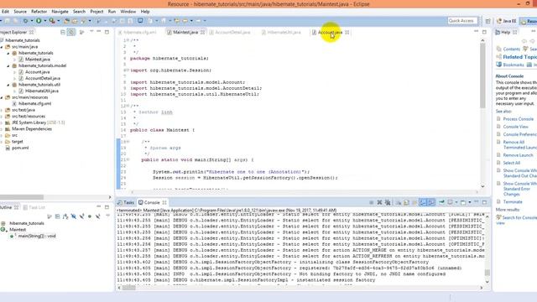This screenshot has width=537, height=302.
Task: Click the Contents icon in Help panel
Action: pos(499,49)
